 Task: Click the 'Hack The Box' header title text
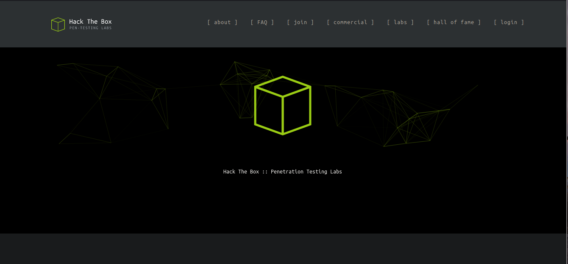90,22
